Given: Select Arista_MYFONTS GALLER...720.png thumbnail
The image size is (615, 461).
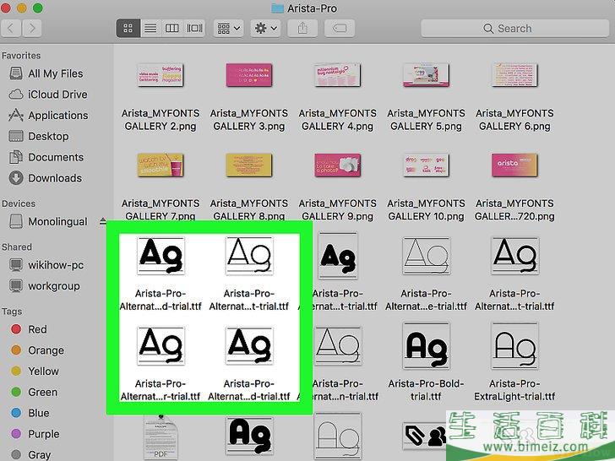Looking at the screenshot, I should pyautogui.click(x=514, y=165).
